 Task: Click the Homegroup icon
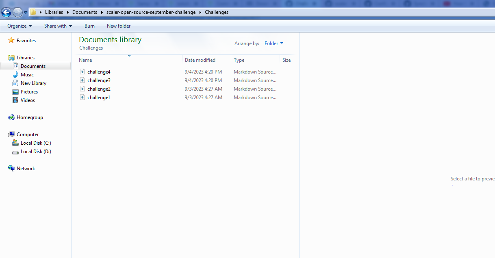click(x=11, y=117)
